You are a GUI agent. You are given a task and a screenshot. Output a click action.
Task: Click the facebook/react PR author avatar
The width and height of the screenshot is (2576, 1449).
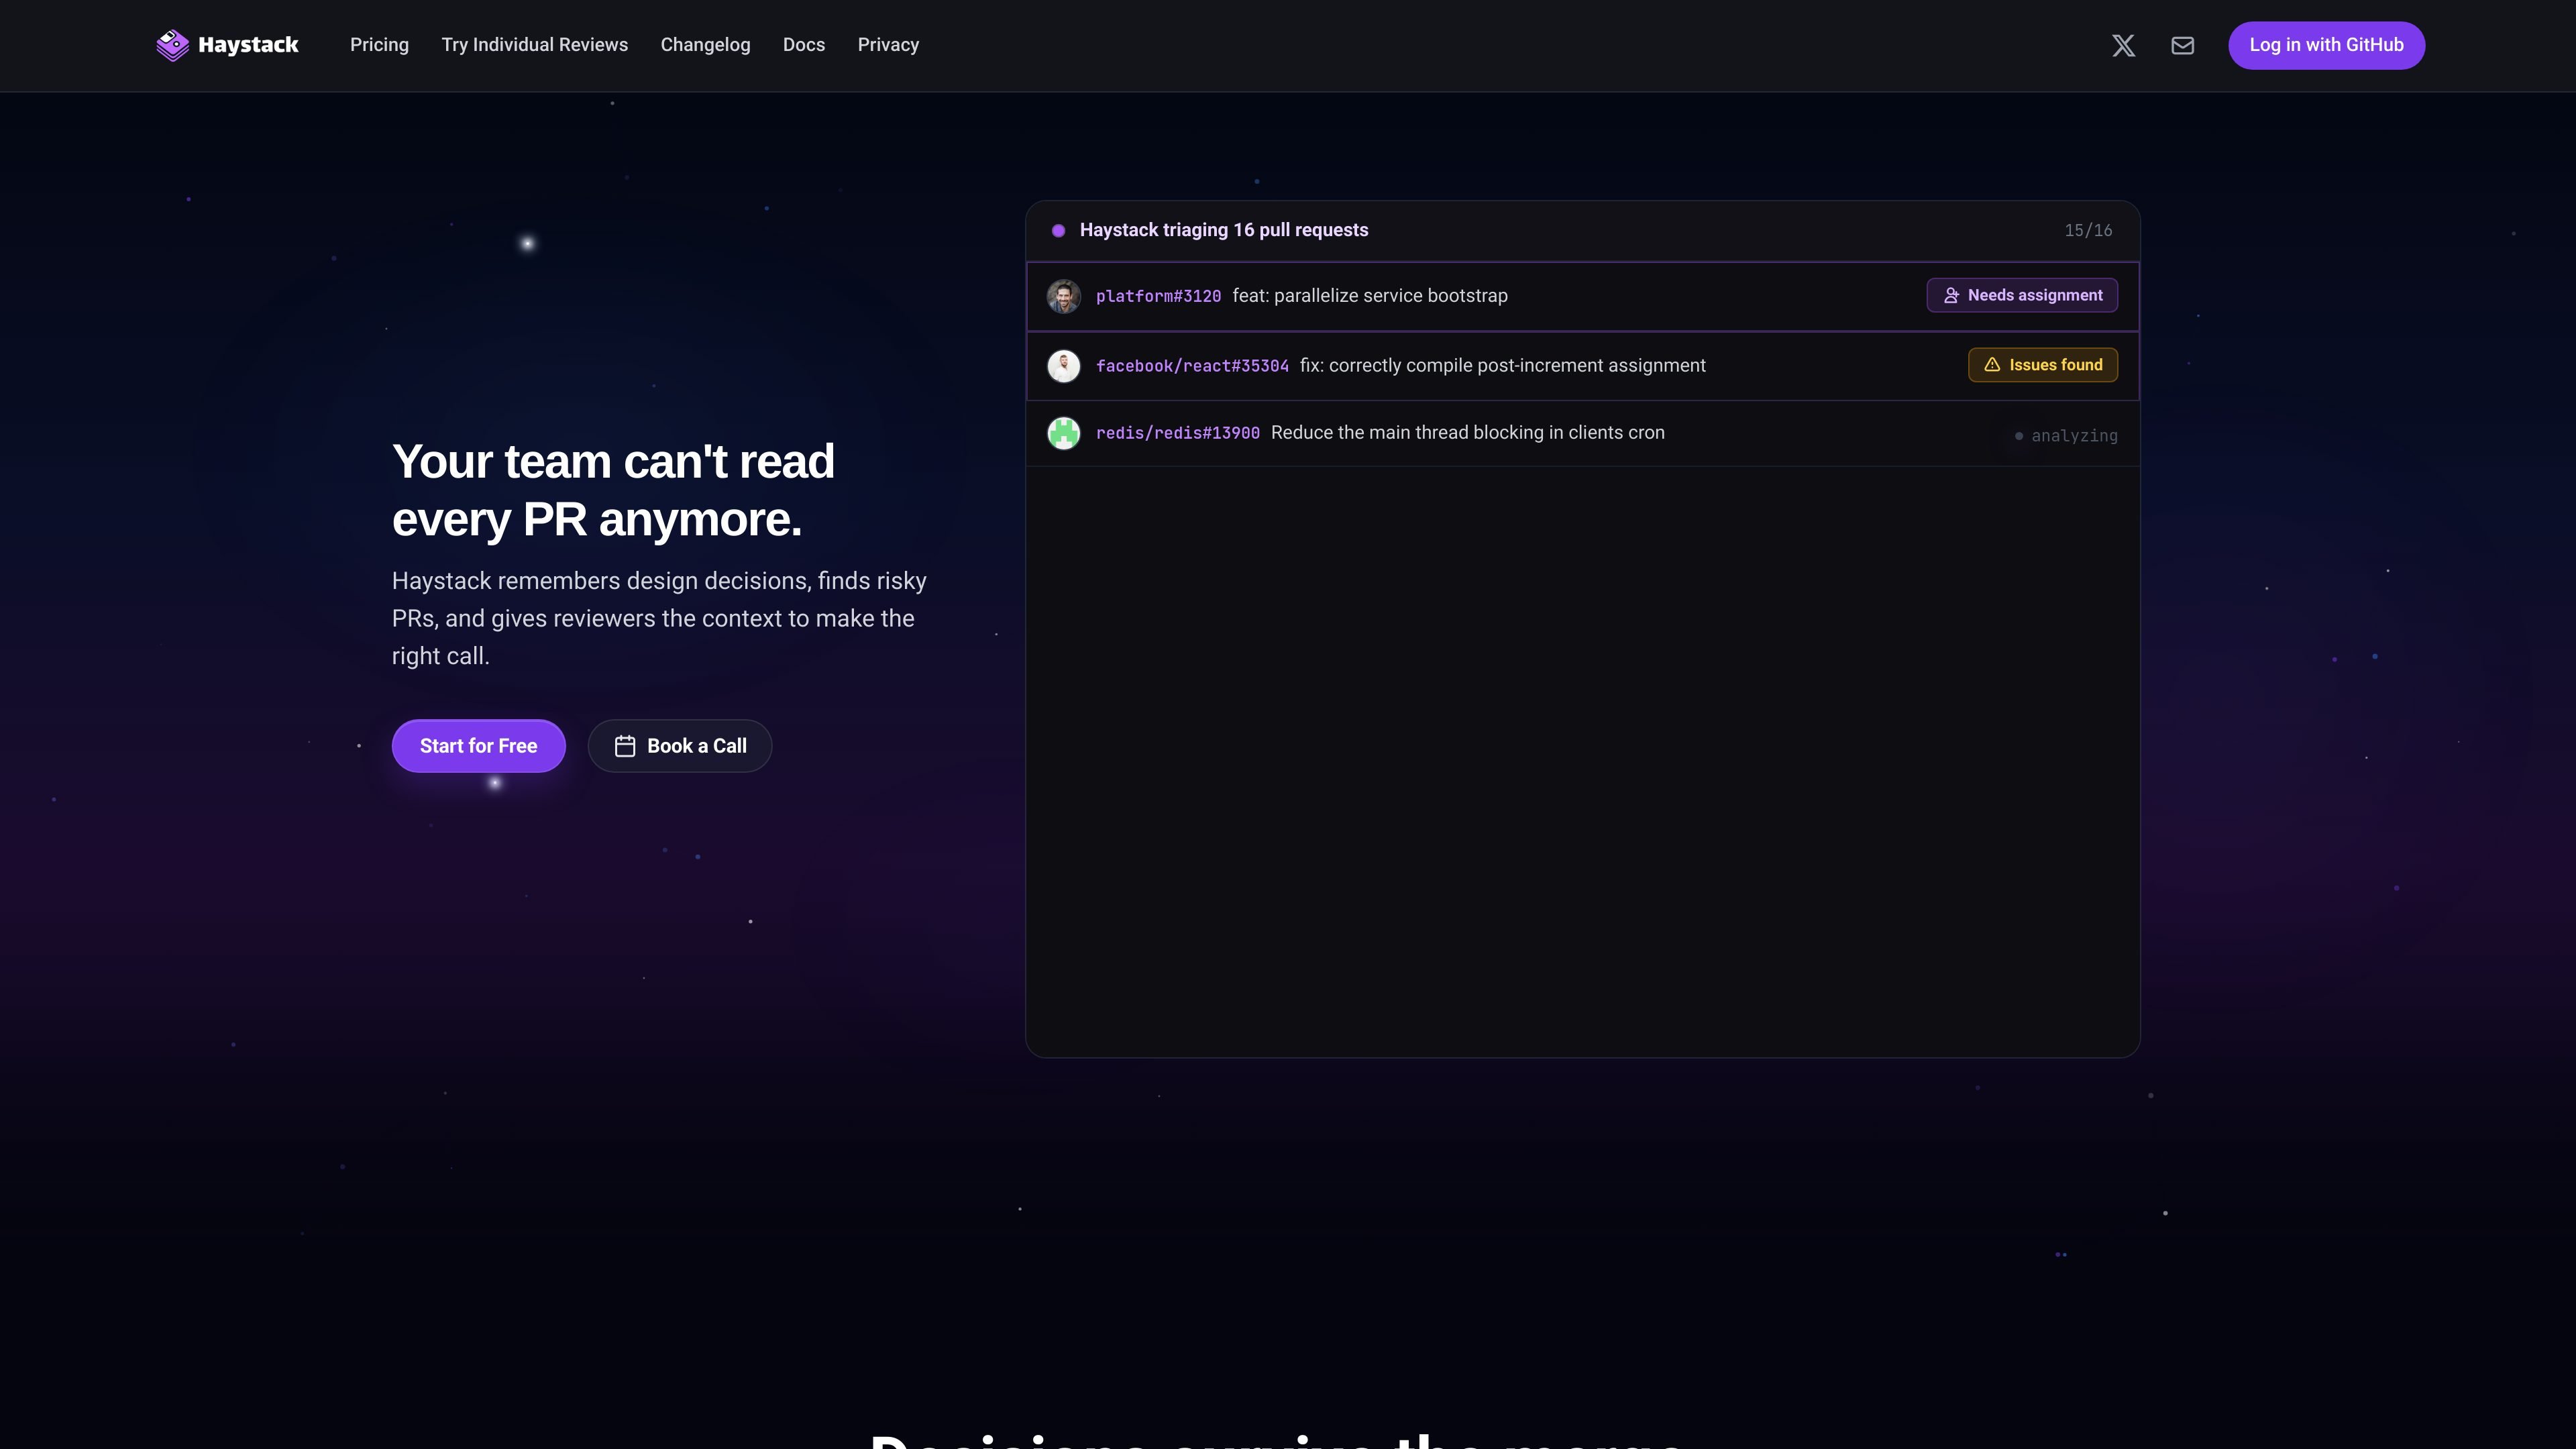(x=1063, y=365)
